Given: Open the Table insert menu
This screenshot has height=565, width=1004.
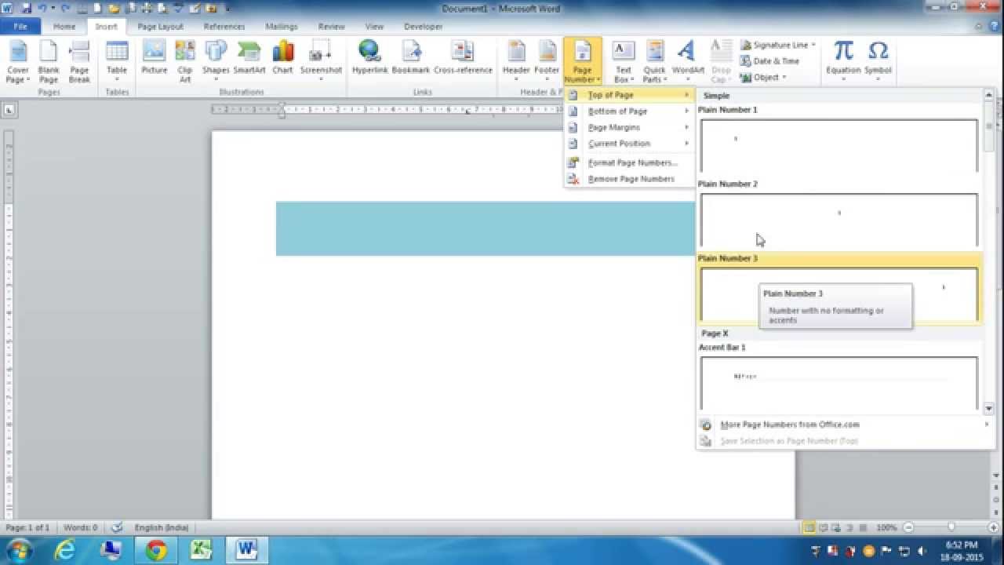Looking at the screenshot, I should click(x=117, y=62).
